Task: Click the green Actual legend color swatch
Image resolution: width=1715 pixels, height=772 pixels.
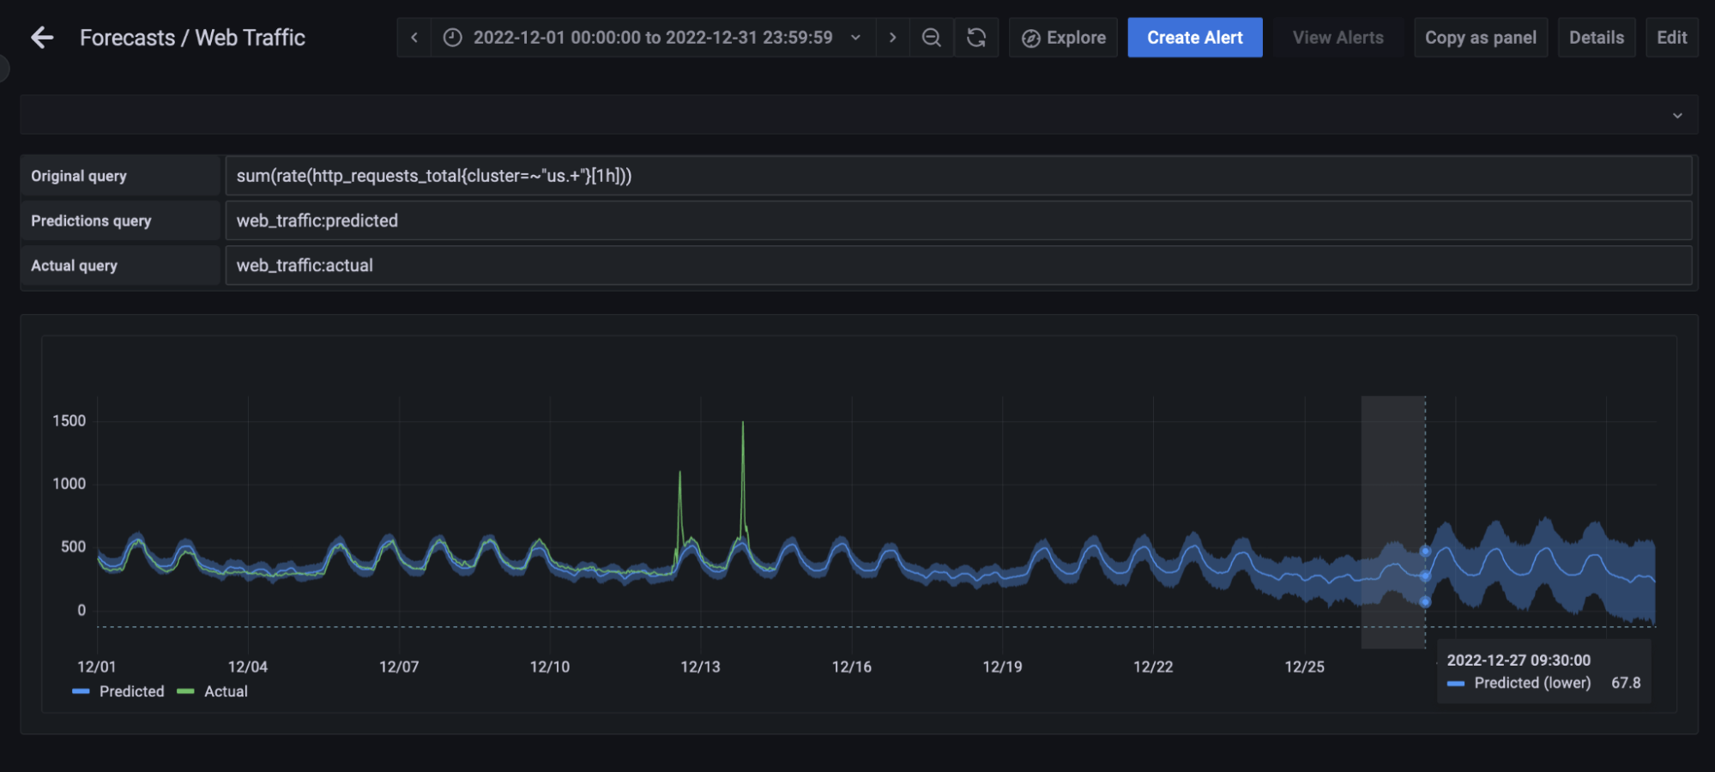Action: [x=185, y=691]
